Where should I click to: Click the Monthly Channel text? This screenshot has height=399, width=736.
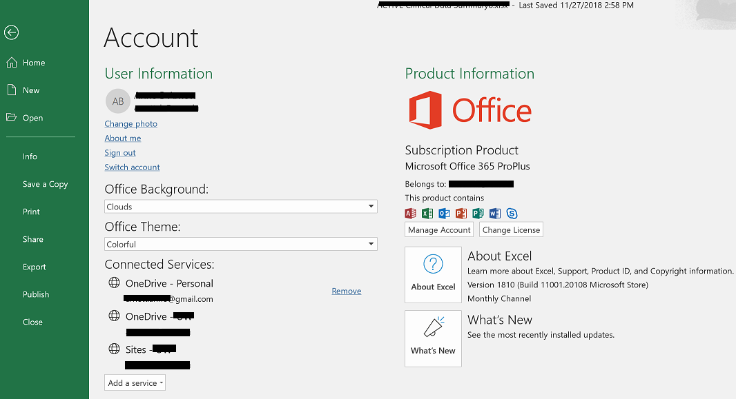499,298
